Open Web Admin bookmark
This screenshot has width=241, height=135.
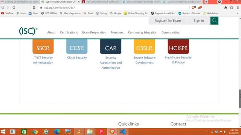pos(211,13)
